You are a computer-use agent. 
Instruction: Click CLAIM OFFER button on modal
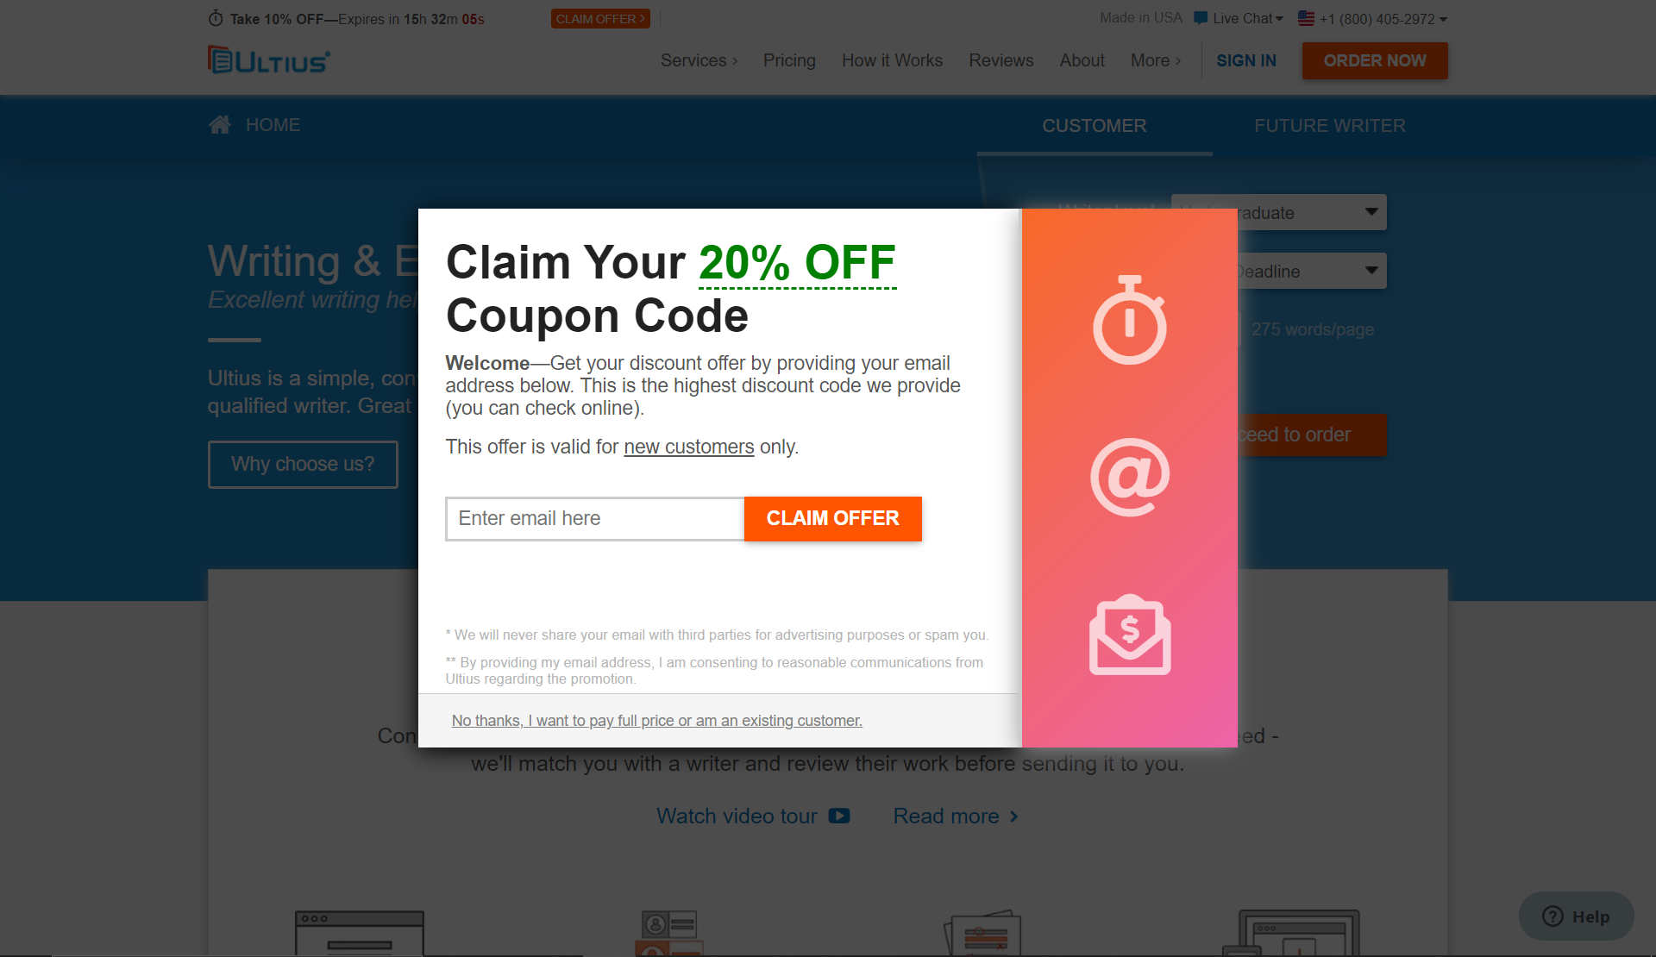click(832, 517)
